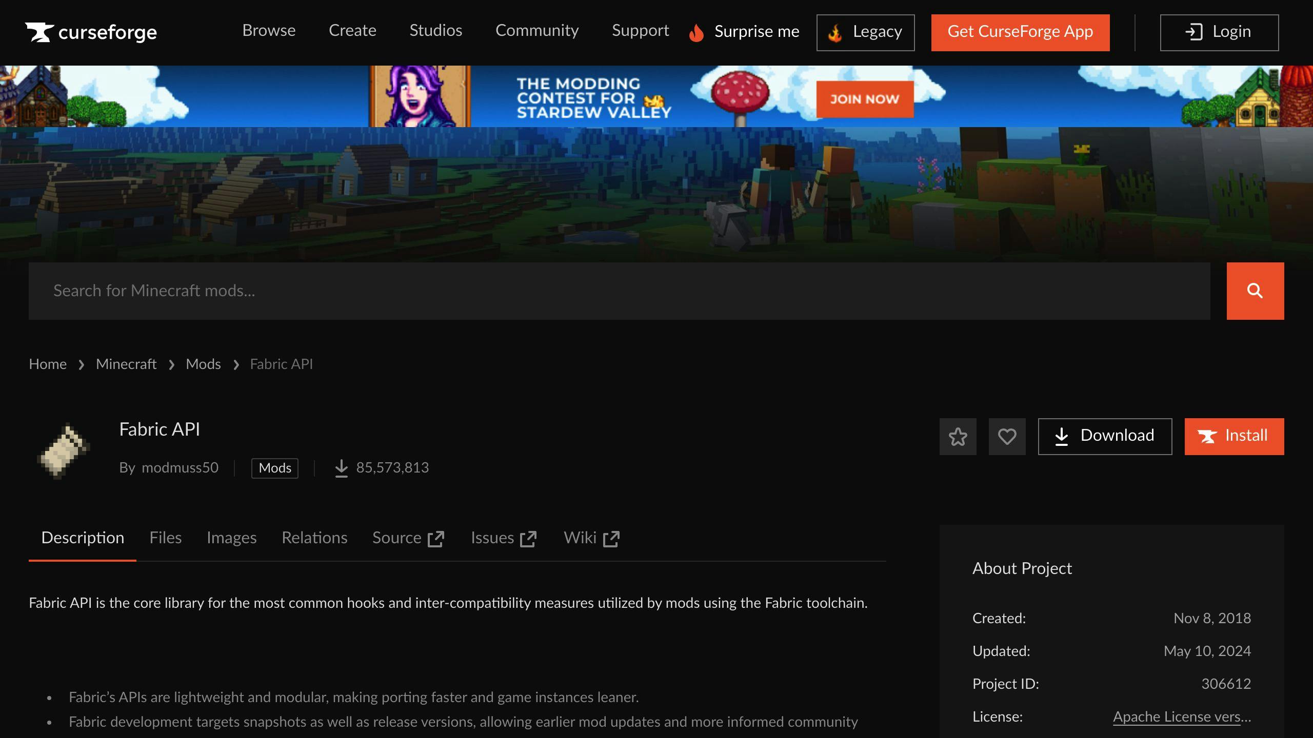Open author modmuss50 profile
This screenshot has height=738, width=1313.
click(x=180, y=468)
